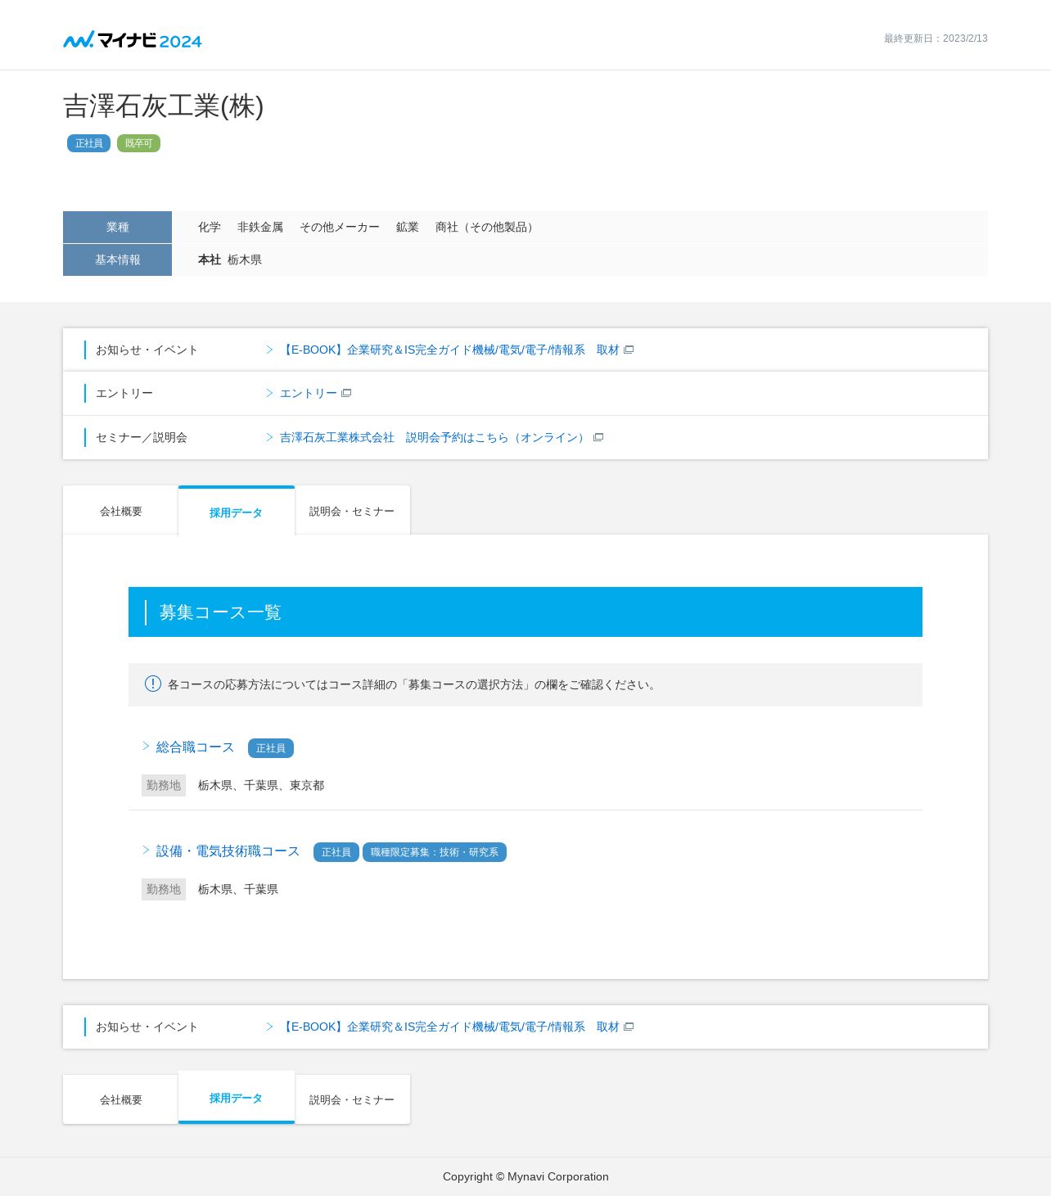
Task: Select the bottom 採用データ tab
Action: point(237,1098)
